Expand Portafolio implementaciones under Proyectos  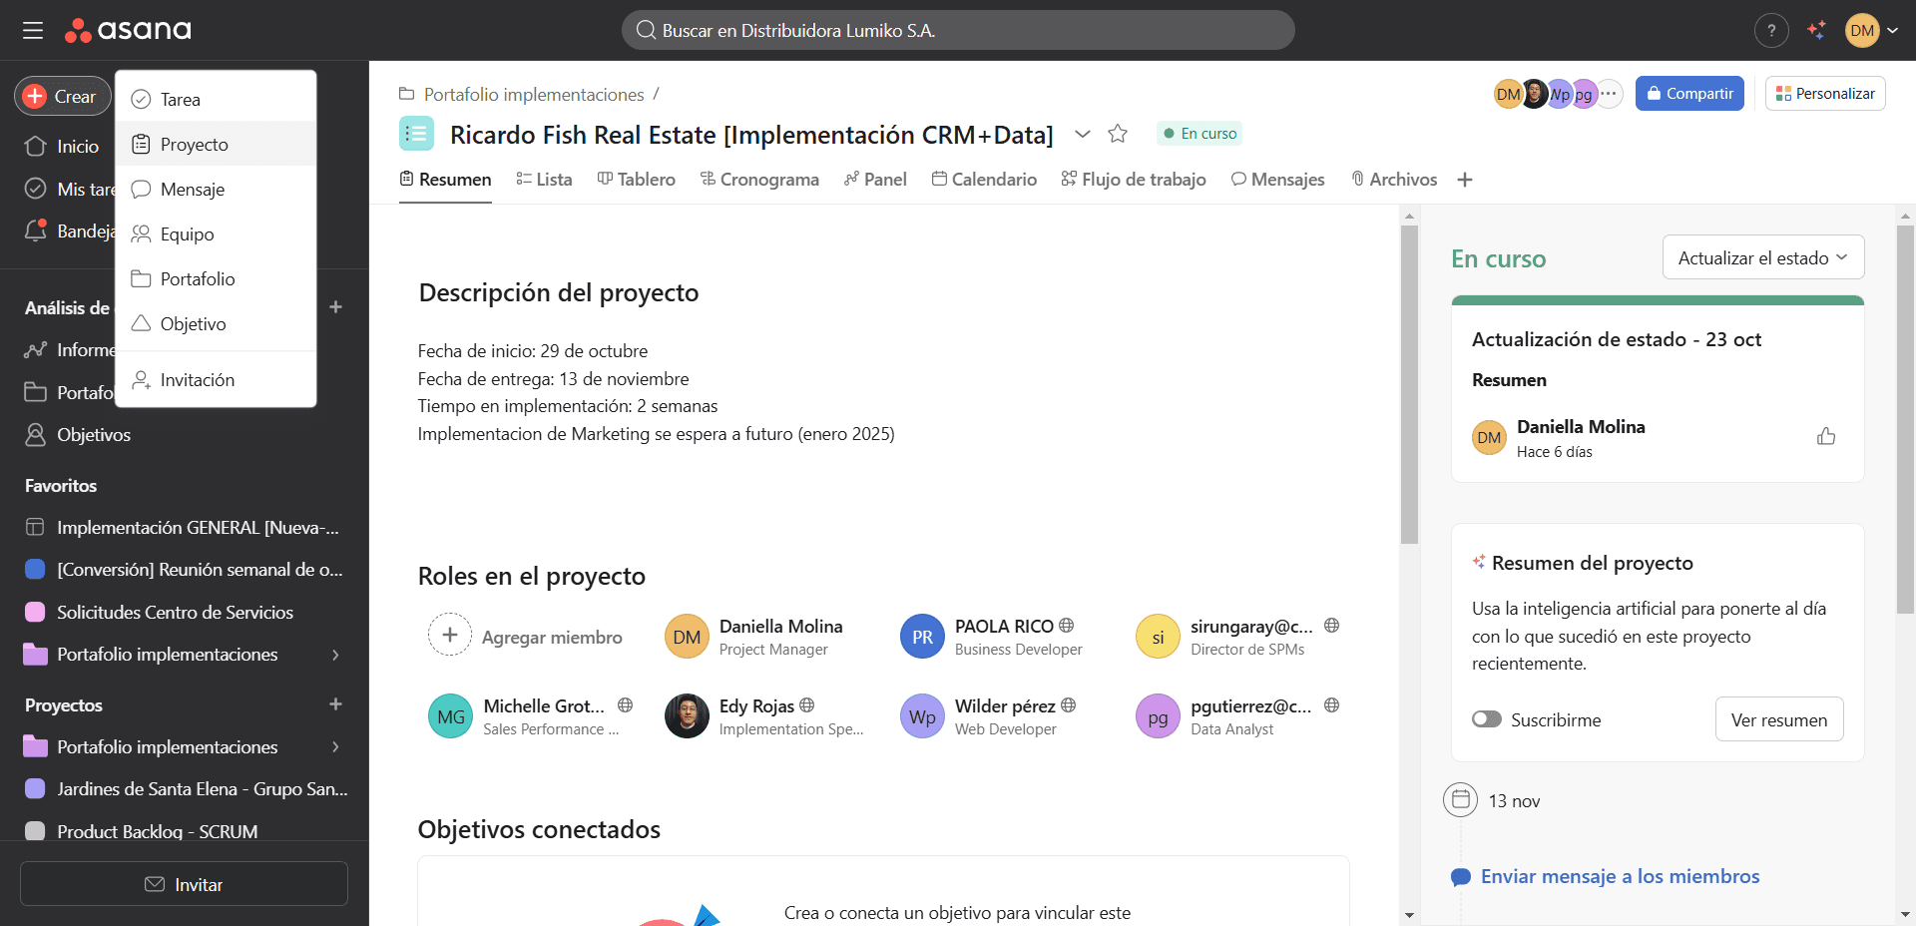point(335,746)
